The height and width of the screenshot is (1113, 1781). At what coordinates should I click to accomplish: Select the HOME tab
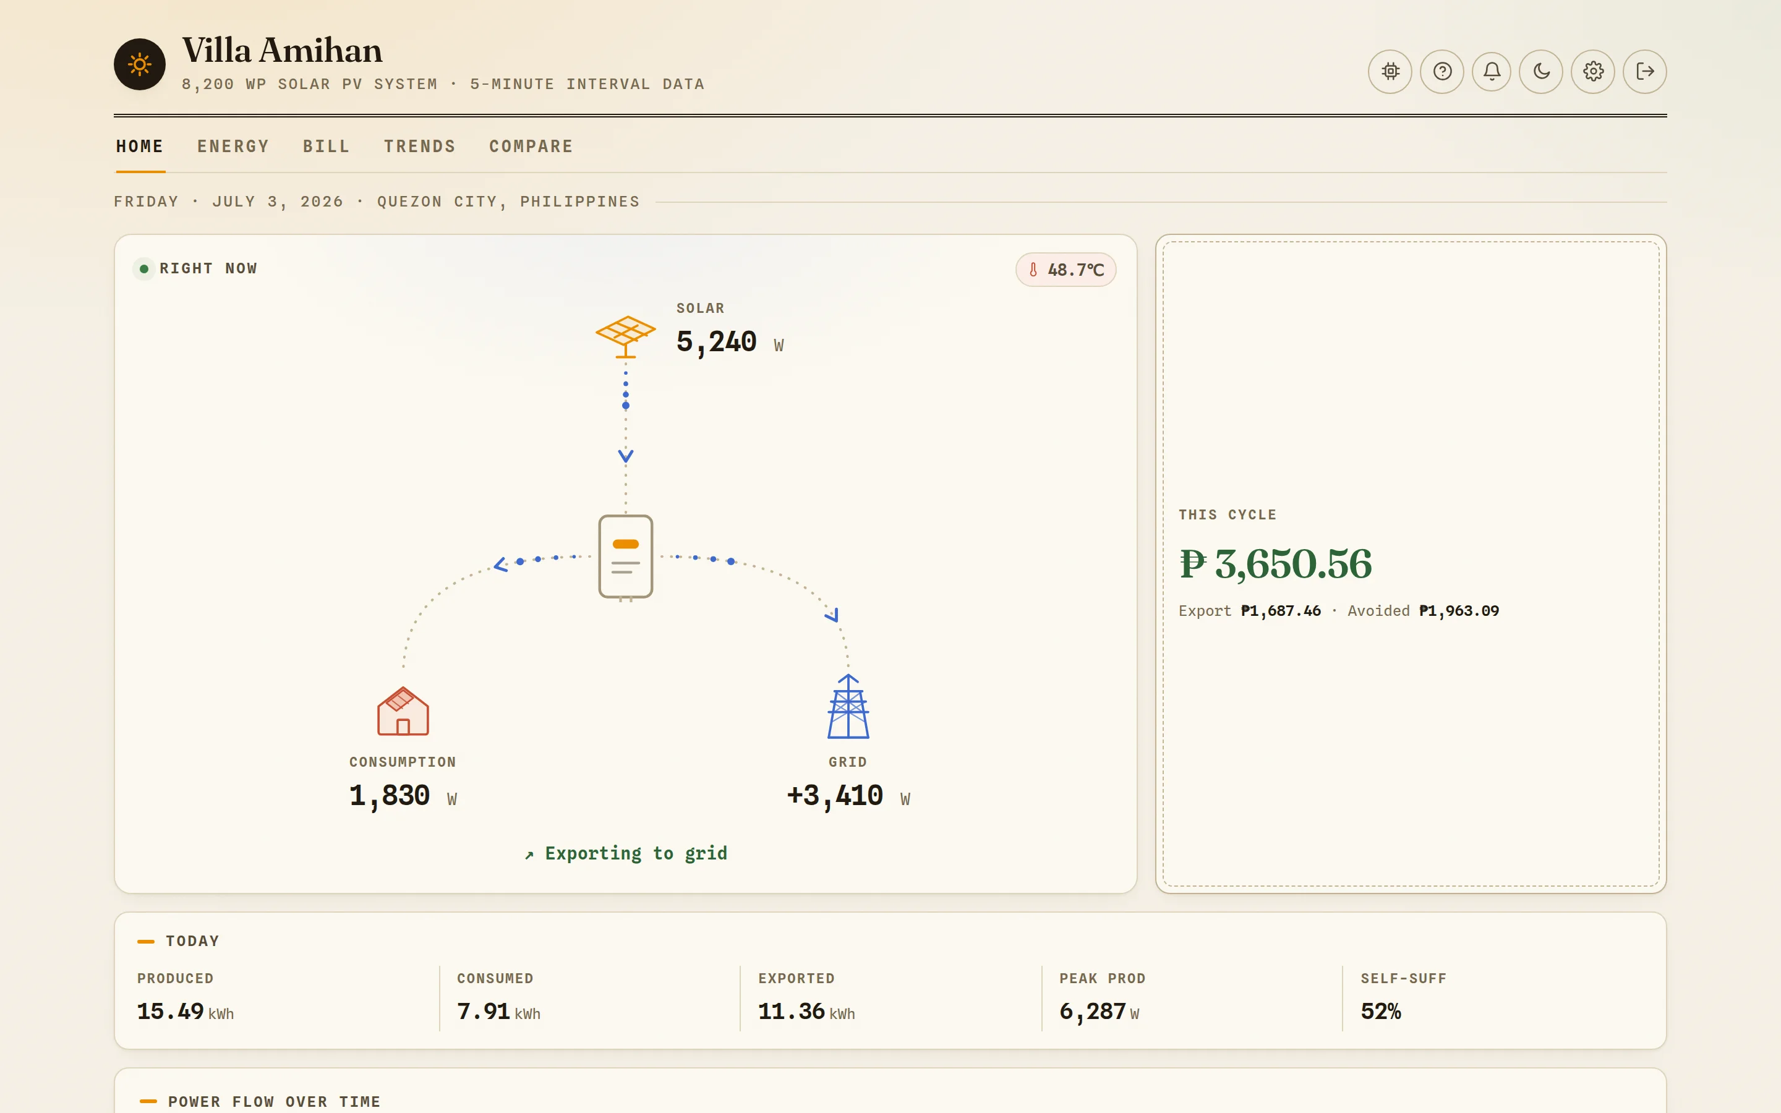coord(140,147)
